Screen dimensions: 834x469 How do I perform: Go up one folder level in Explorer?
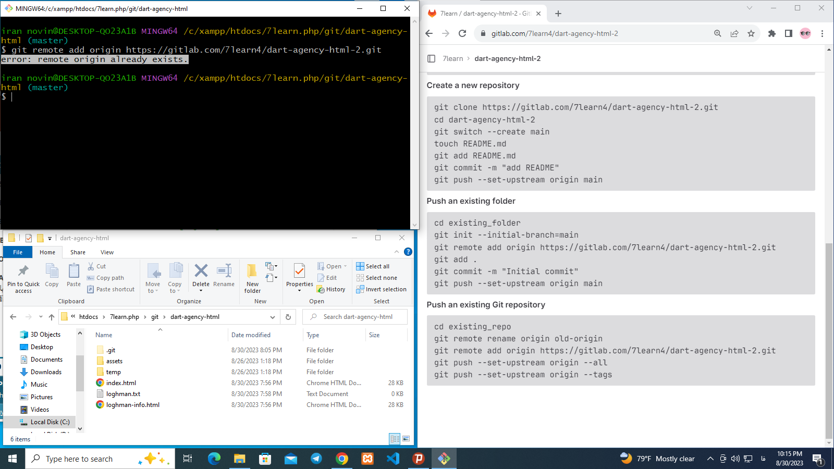pyautogui.click(x=51, y=317)
